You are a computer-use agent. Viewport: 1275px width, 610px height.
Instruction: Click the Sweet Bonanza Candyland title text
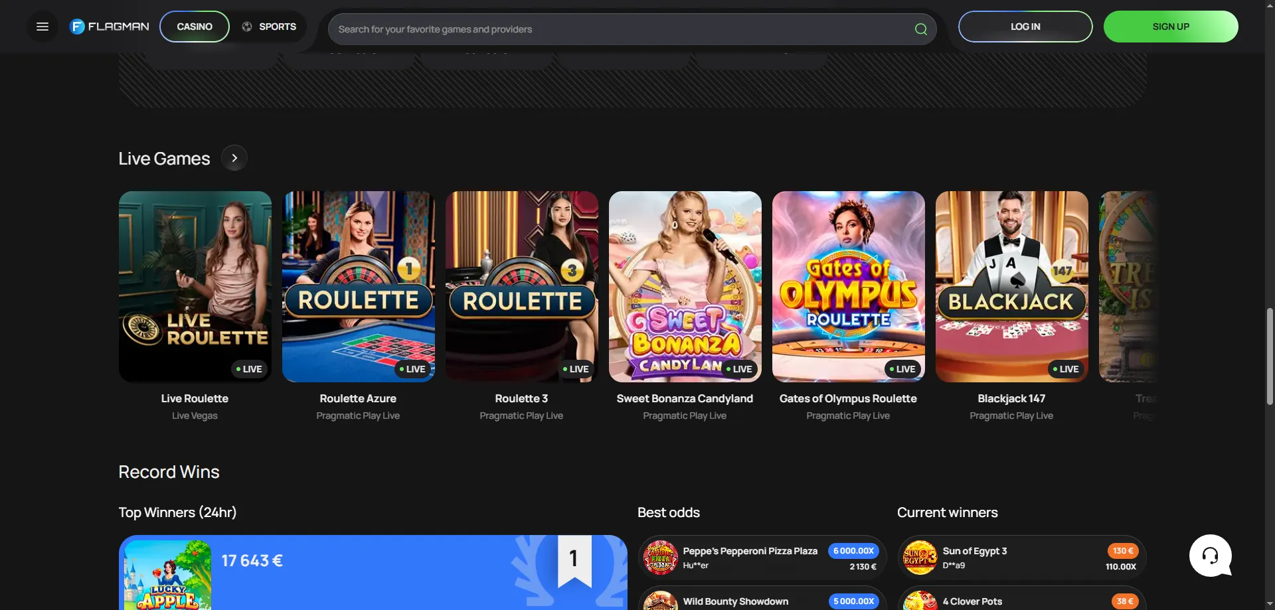point(685,398)
